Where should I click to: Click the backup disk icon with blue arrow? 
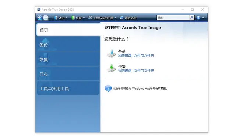112,53
